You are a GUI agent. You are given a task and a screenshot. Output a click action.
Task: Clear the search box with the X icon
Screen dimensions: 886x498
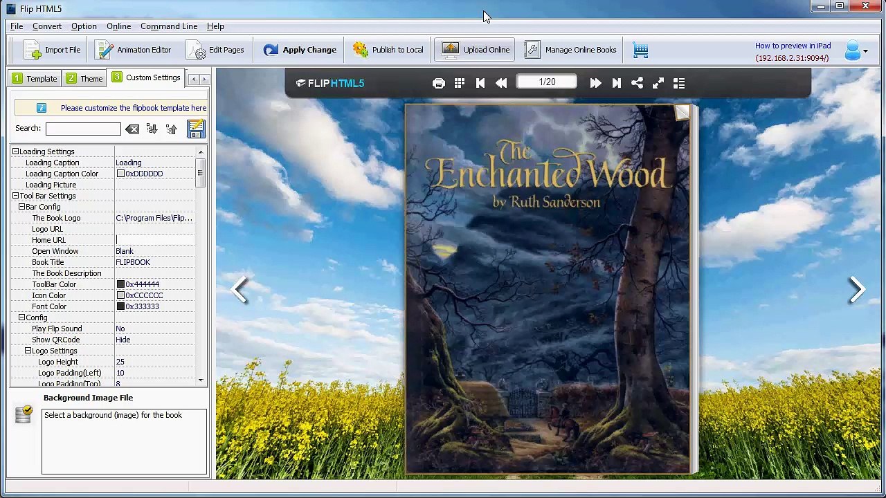point(132,129)
